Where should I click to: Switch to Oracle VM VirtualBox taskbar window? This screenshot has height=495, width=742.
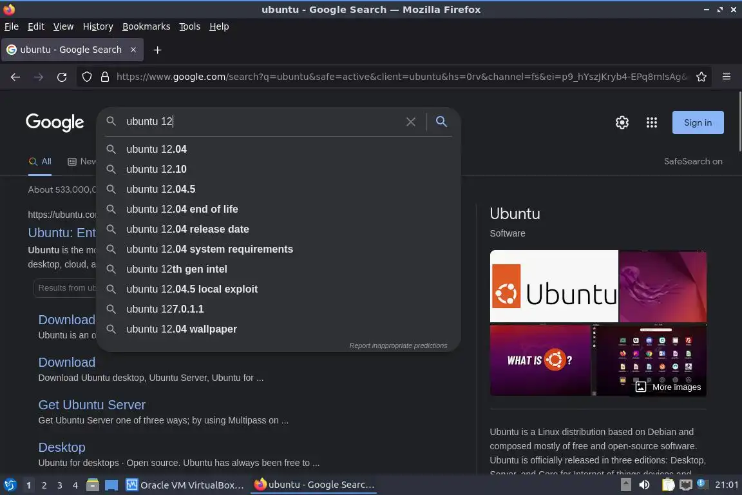[x=185, y=485]
